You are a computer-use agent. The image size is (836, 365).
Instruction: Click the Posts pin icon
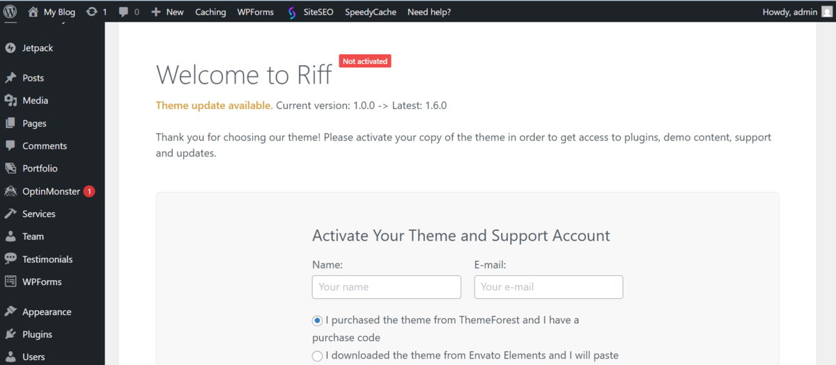click(x=10, y=78)
